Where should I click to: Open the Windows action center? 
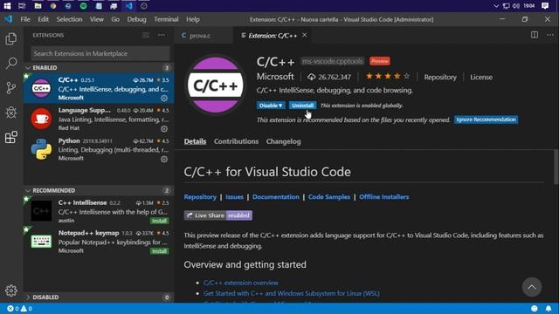click(x=545, y=6)
